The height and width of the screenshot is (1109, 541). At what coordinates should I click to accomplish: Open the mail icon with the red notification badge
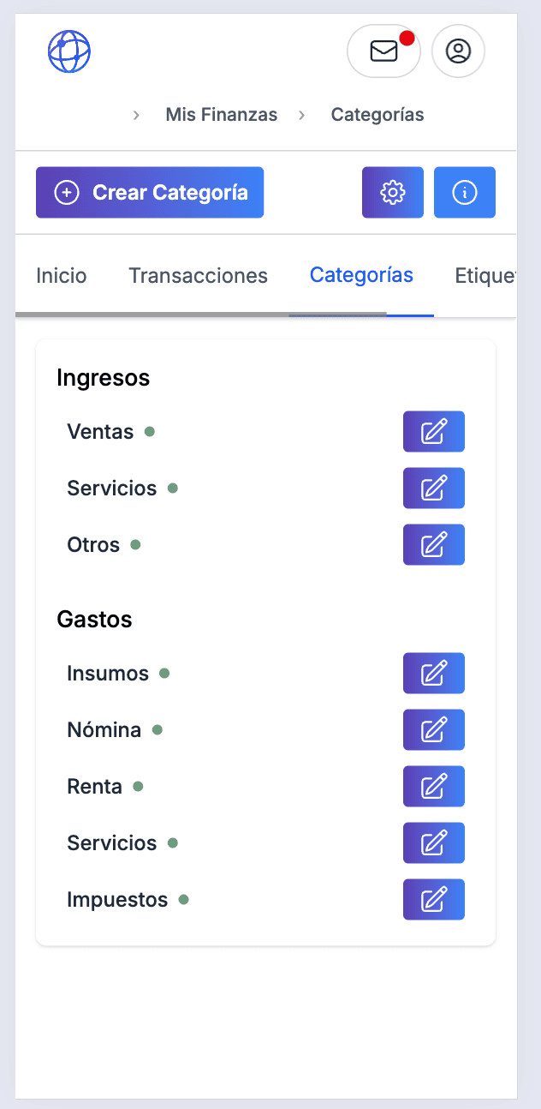point(383,51)
